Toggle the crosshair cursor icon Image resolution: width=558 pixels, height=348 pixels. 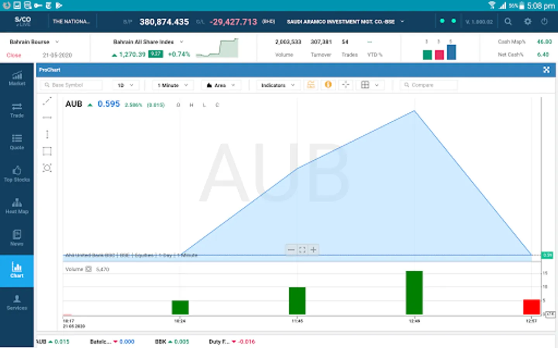click(346, 85)
